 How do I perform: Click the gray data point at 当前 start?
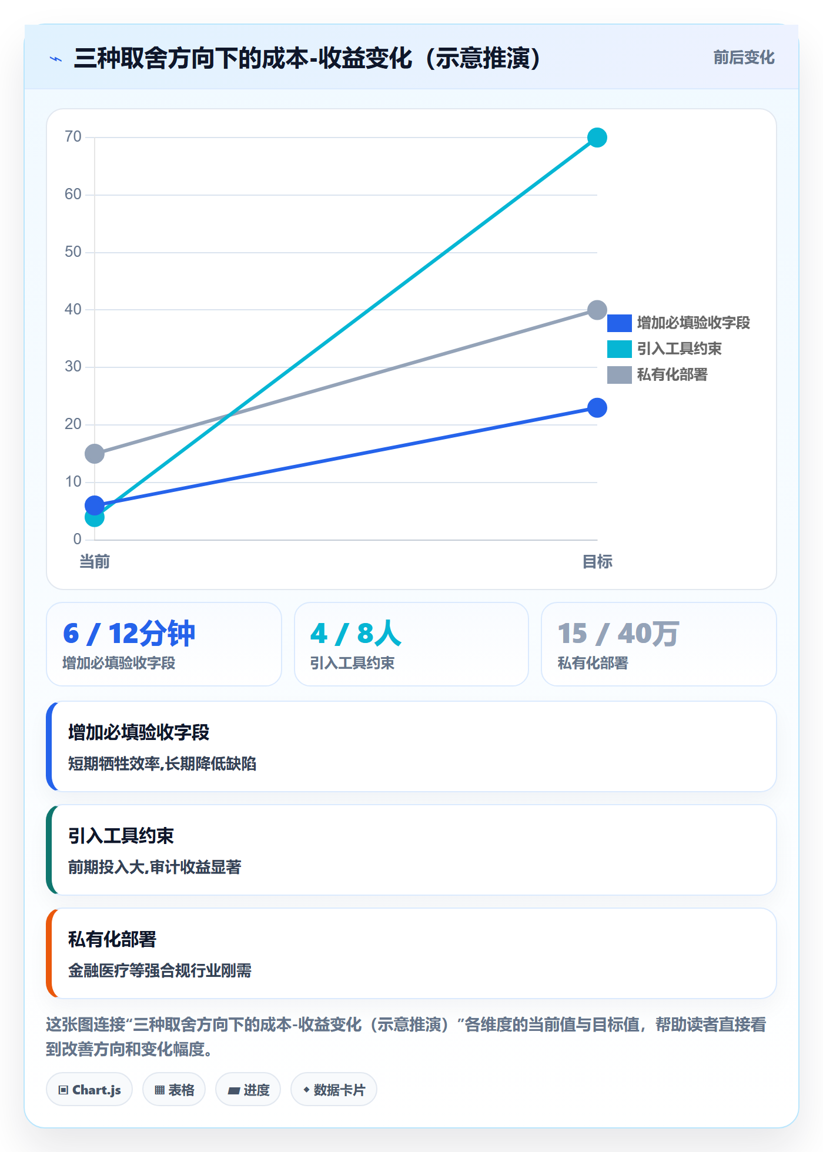tap(95, 454)
